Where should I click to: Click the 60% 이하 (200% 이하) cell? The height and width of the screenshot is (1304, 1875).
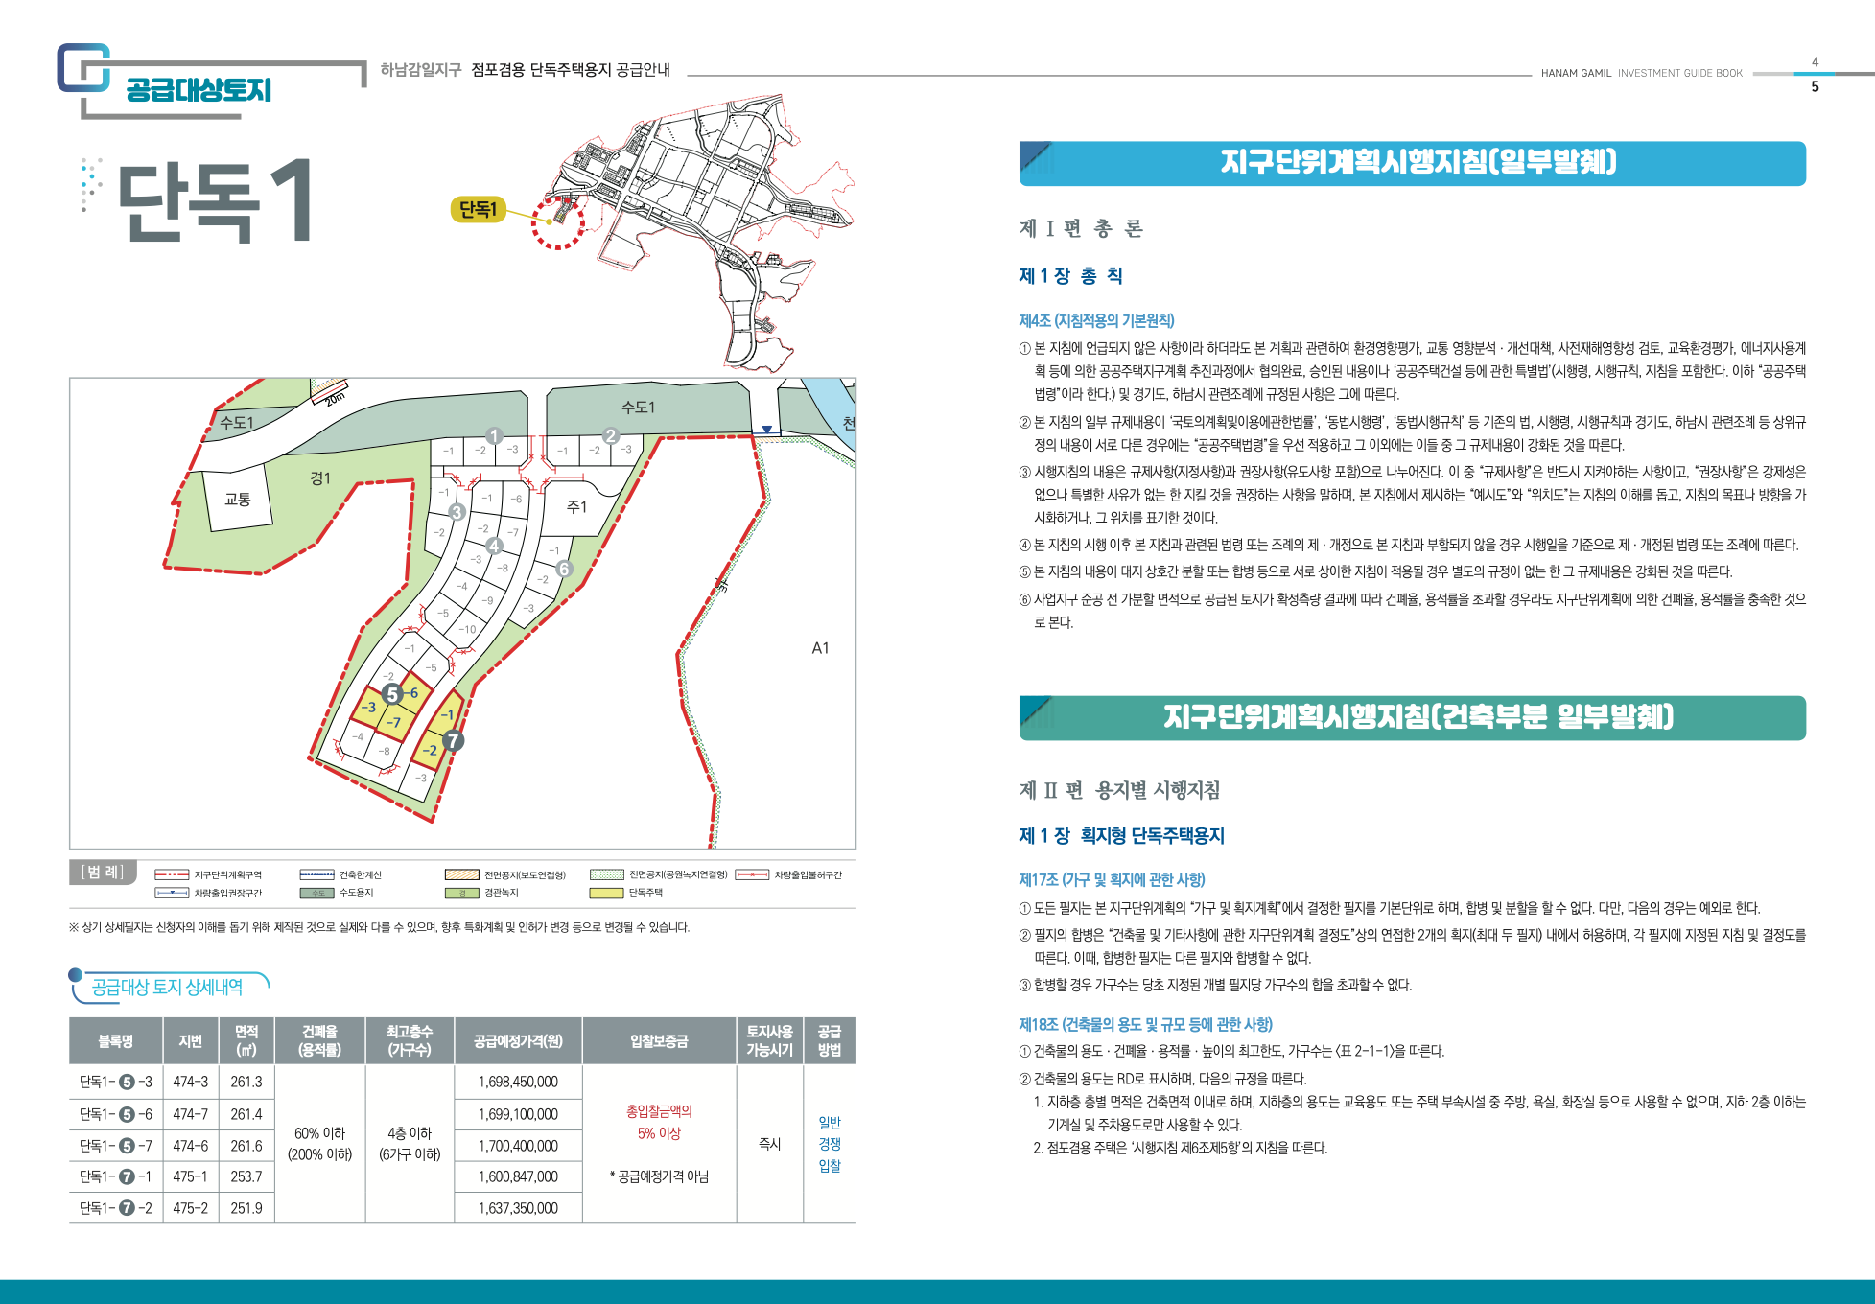click(x=320, y=1144)
